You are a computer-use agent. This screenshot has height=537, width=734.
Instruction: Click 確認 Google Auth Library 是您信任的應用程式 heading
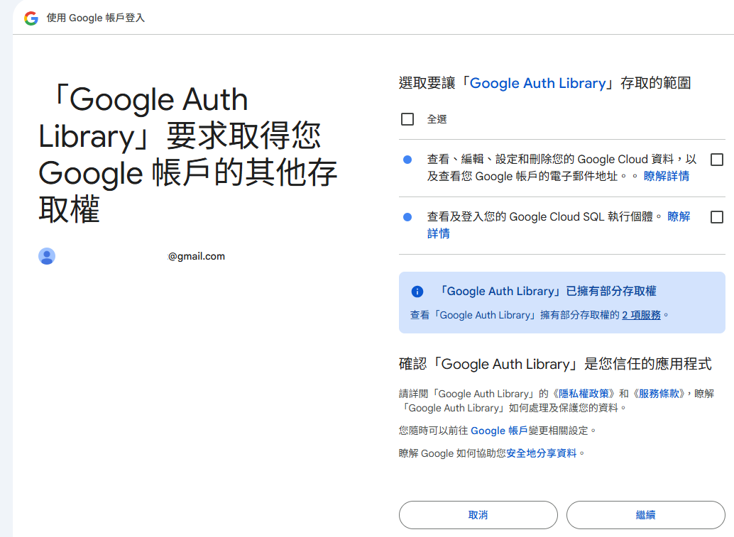tap(555, 364)
